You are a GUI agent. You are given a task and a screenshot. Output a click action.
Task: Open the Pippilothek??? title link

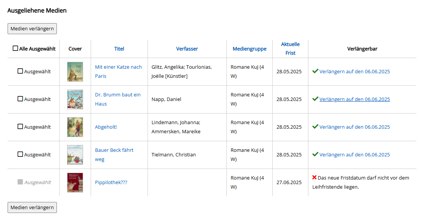click(111, 183)
